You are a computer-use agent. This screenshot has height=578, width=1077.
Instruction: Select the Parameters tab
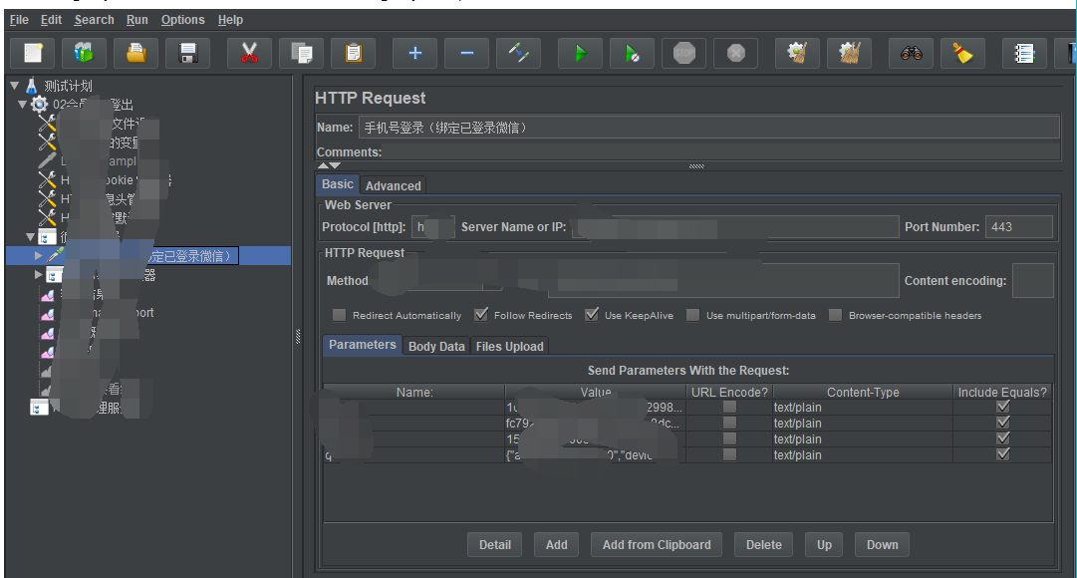point(362,345)
